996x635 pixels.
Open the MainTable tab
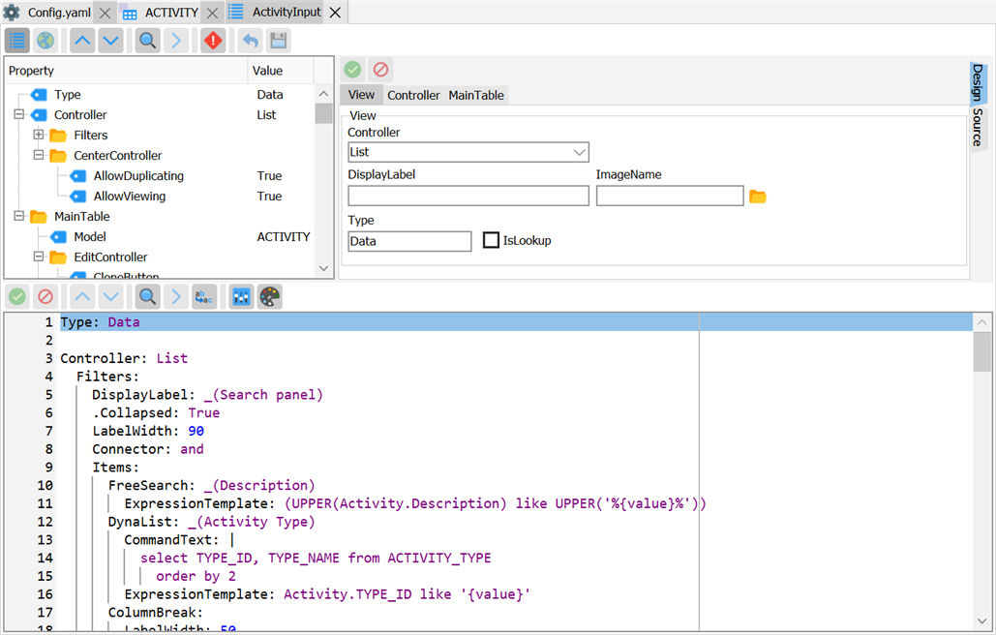tap(476, 95)
